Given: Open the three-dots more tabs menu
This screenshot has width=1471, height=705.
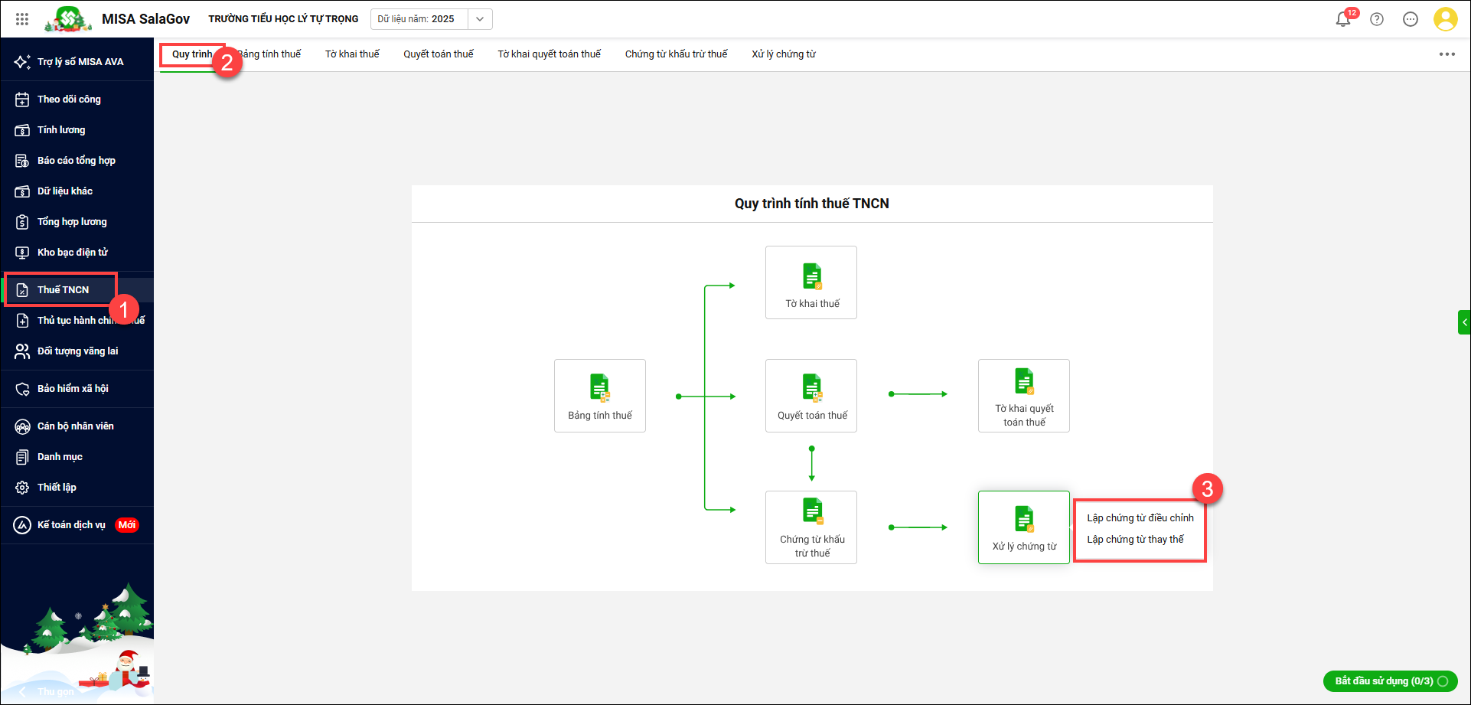Looking at the screenshot, I should tap(1447, 54).
